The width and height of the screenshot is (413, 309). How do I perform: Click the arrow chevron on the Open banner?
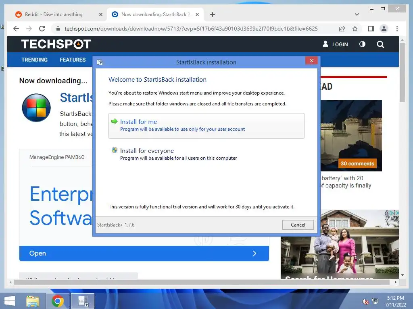click(x=254, y=253)
